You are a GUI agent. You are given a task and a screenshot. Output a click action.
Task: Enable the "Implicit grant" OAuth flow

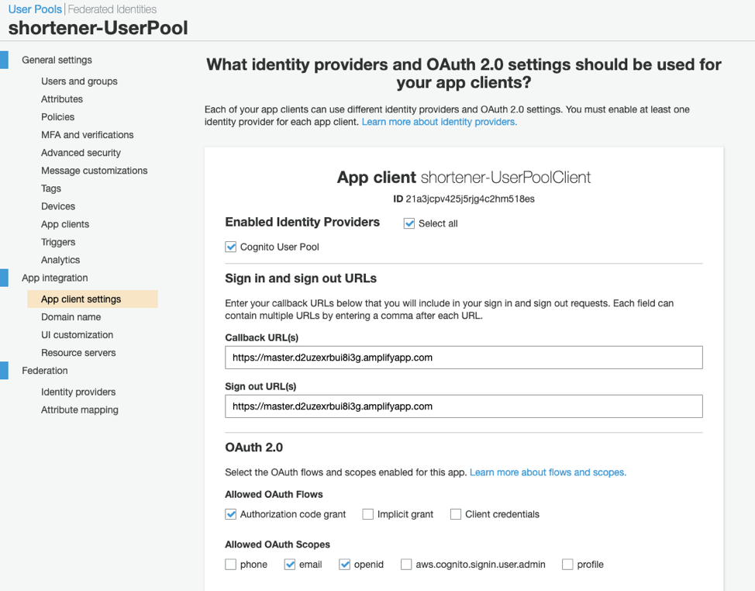[x=367, y=513]
